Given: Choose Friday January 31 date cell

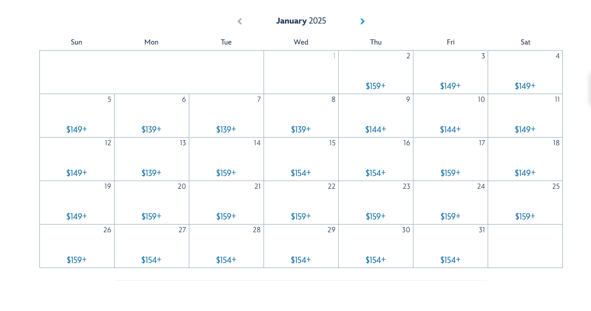Looking at the screenshot, I should (450, 246).
